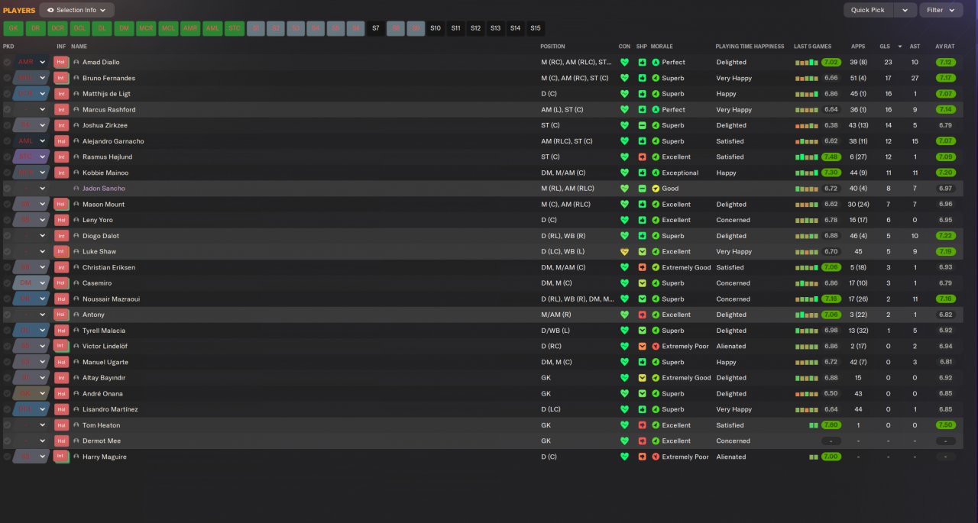Click Rasmus Højlund's red sharpness icon
Screen dimensions: 978x523
(643, 157)
